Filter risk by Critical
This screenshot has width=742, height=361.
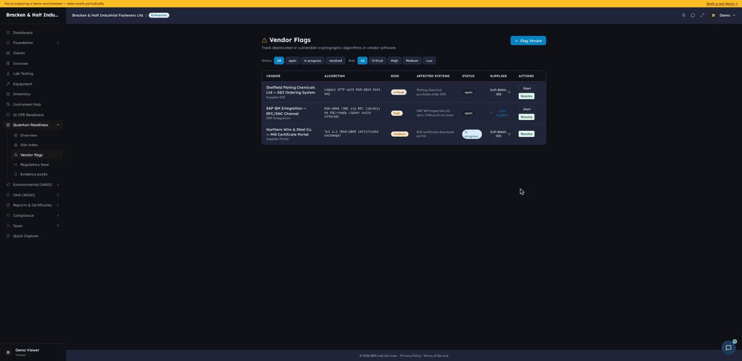(x=377, y=60)
